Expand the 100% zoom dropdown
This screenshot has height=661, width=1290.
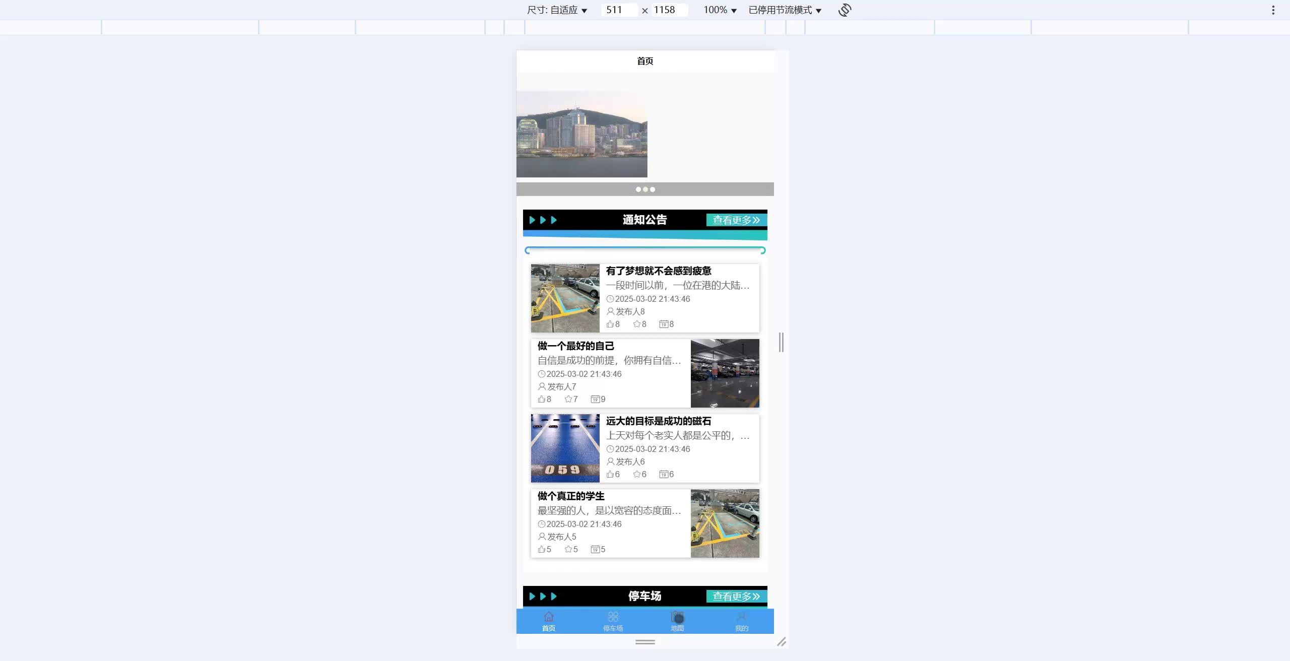720,10
